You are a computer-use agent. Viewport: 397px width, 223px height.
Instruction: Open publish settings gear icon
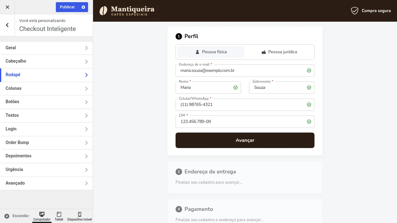pyautogui.click(x=83, y=7)
